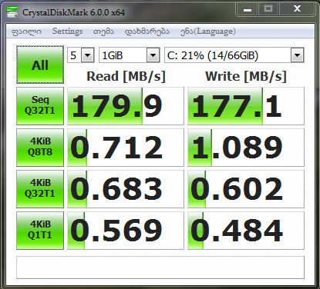
Task: Expand the C: drive selection dropdown
Action: tap(298, 55)
